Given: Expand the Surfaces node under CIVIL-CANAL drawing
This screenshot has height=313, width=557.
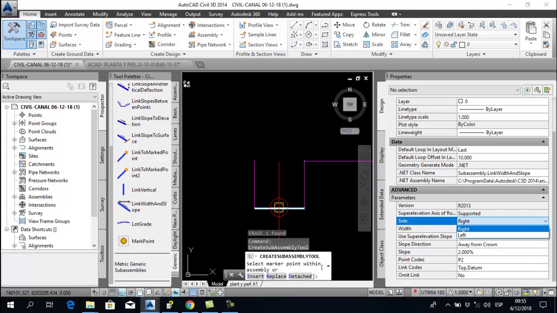Looking at the screenshot, I should pos(14,140).
